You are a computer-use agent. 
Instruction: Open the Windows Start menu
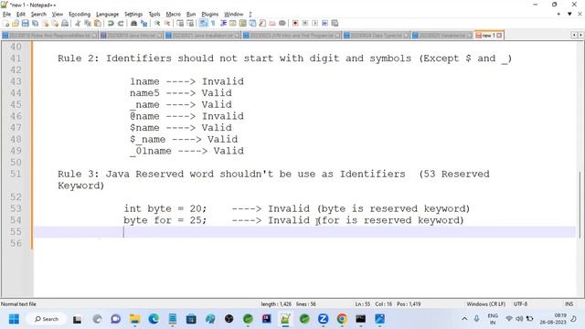coord(14,319)
